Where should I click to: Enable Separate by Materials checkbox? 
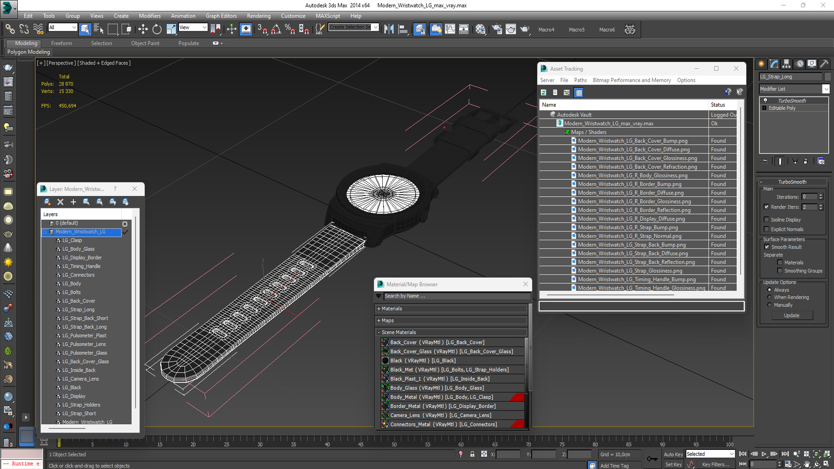780,262
